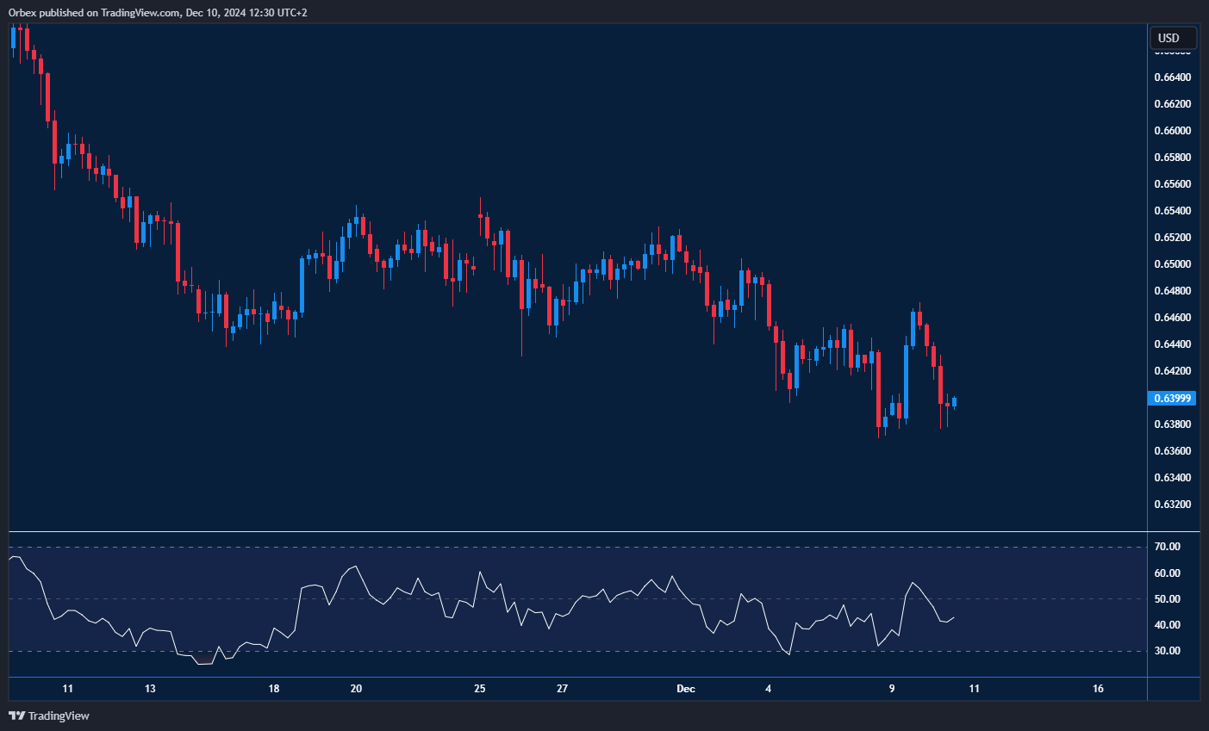
Task: Click the last blue candle on the chart
Action: click(954, 402)
